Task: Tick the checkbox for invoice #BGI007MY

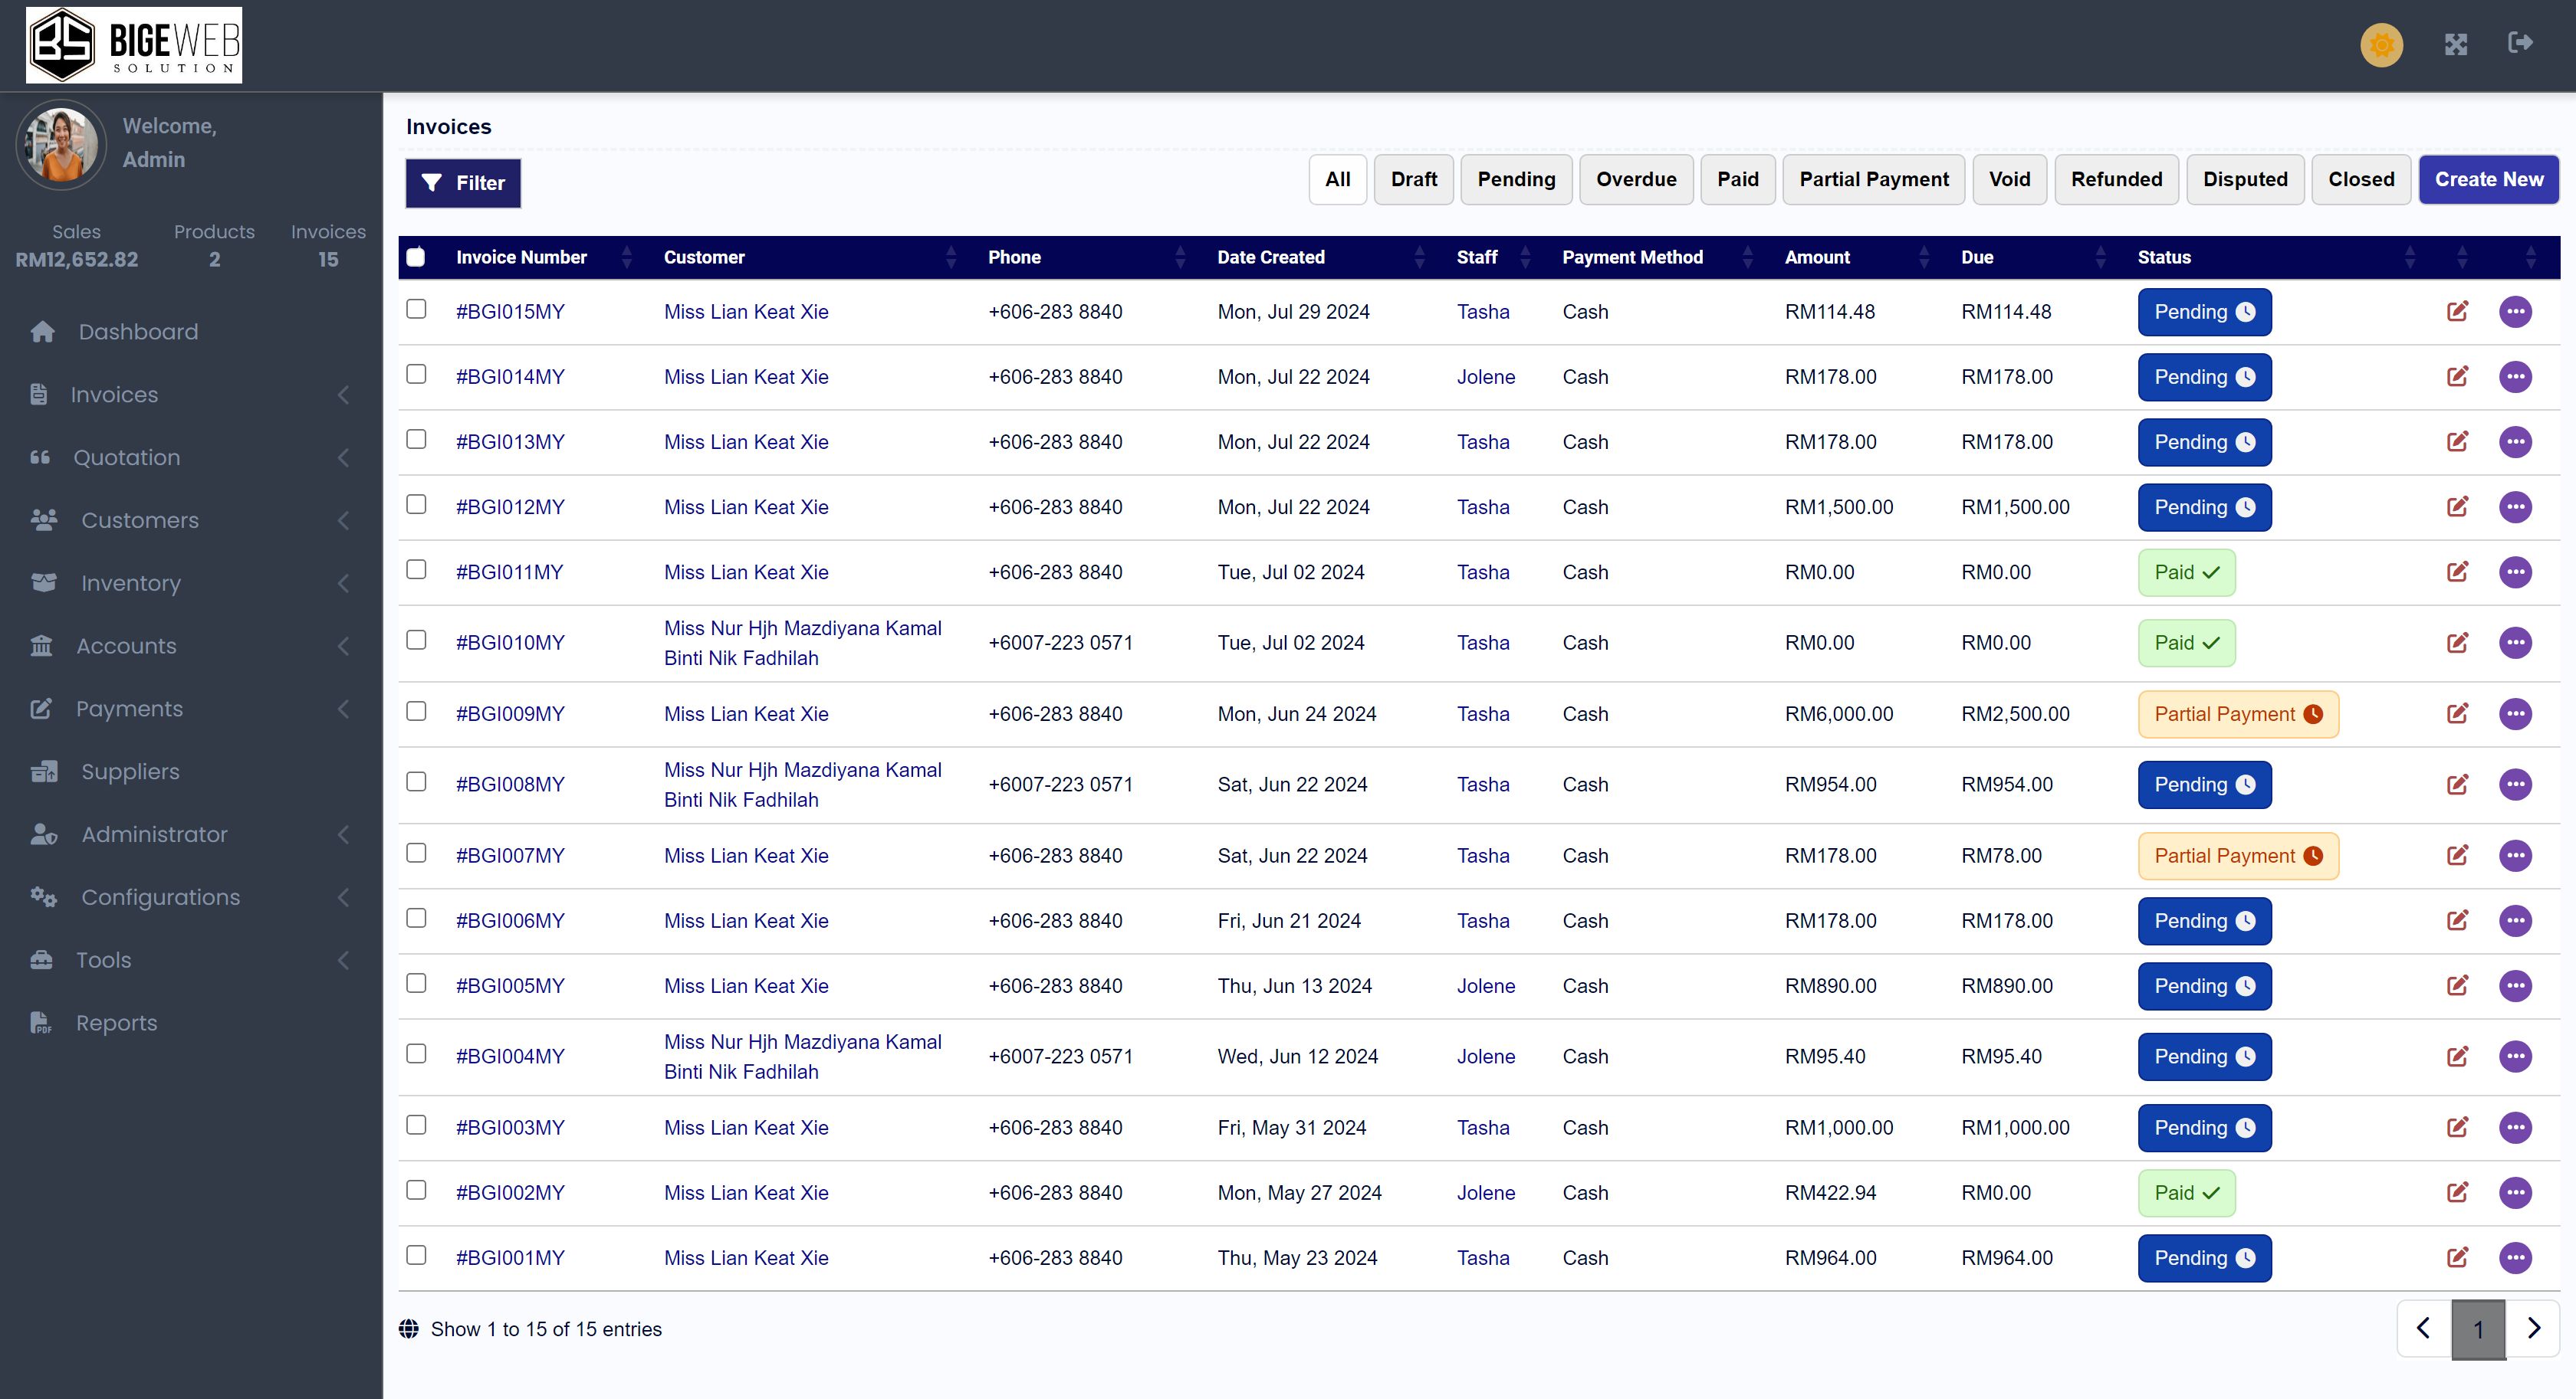Action: tap(416, 853)
